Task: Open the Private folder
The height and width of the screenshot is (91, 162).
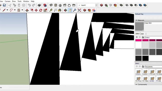Action: pyautogui.click(x=159, y=79)
